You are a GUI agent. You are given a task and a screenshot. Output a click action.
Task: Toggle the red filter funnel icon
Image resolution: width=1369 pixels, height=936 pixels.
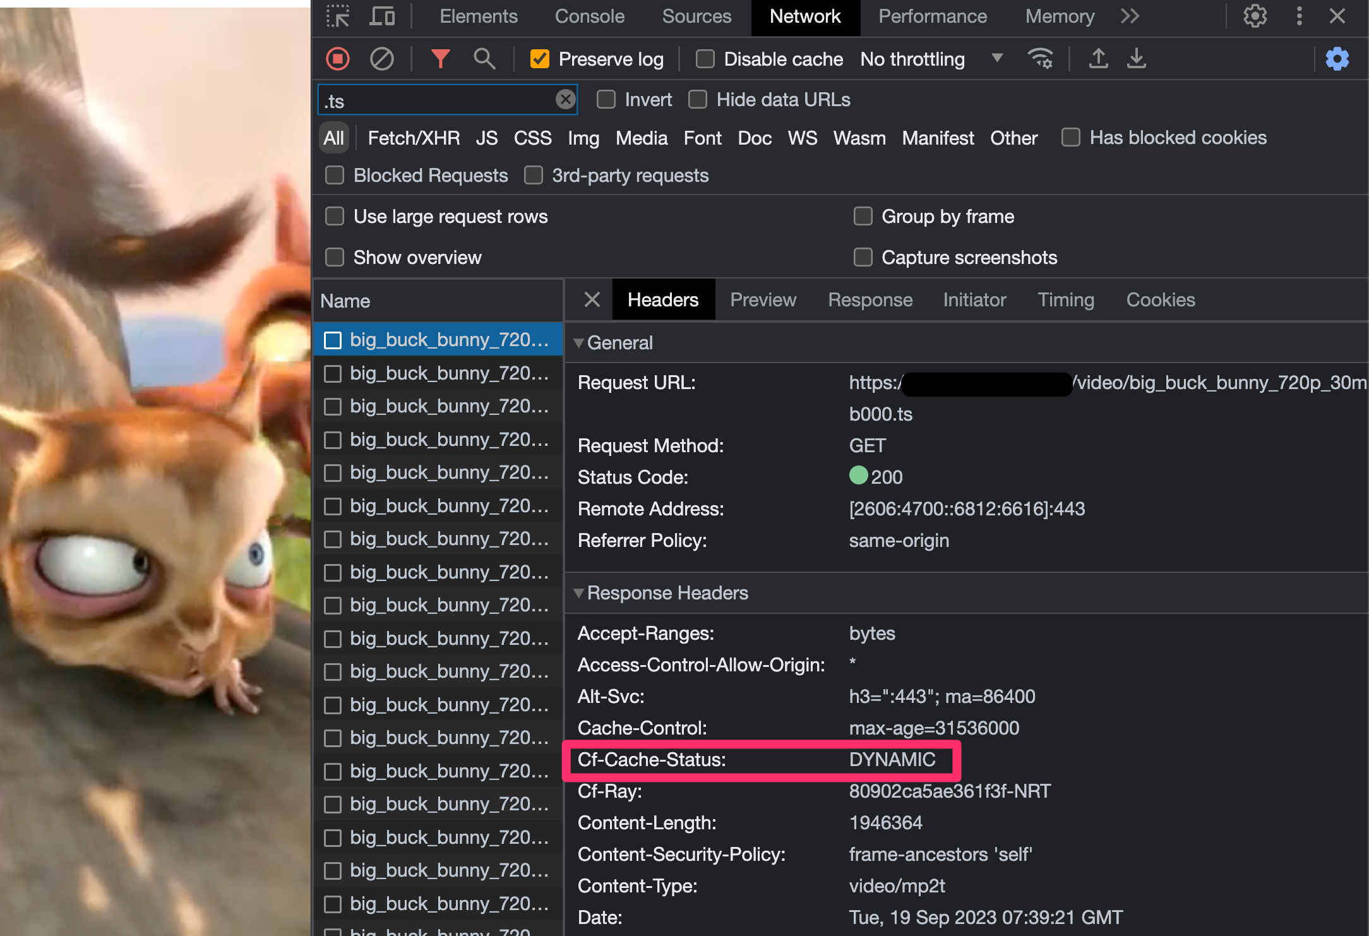click(x=440, y=59)
